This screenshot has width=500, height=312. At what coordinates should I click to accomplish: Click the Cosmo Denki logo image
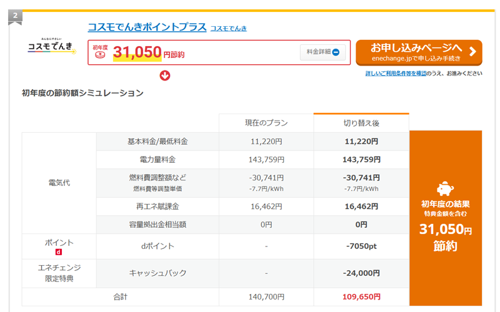(52, 47)
